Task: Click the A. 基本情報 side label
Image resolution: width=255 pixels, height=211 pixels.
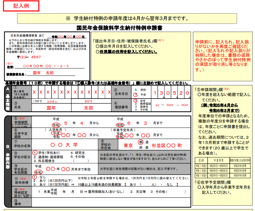Action: (x=8, y=99)
